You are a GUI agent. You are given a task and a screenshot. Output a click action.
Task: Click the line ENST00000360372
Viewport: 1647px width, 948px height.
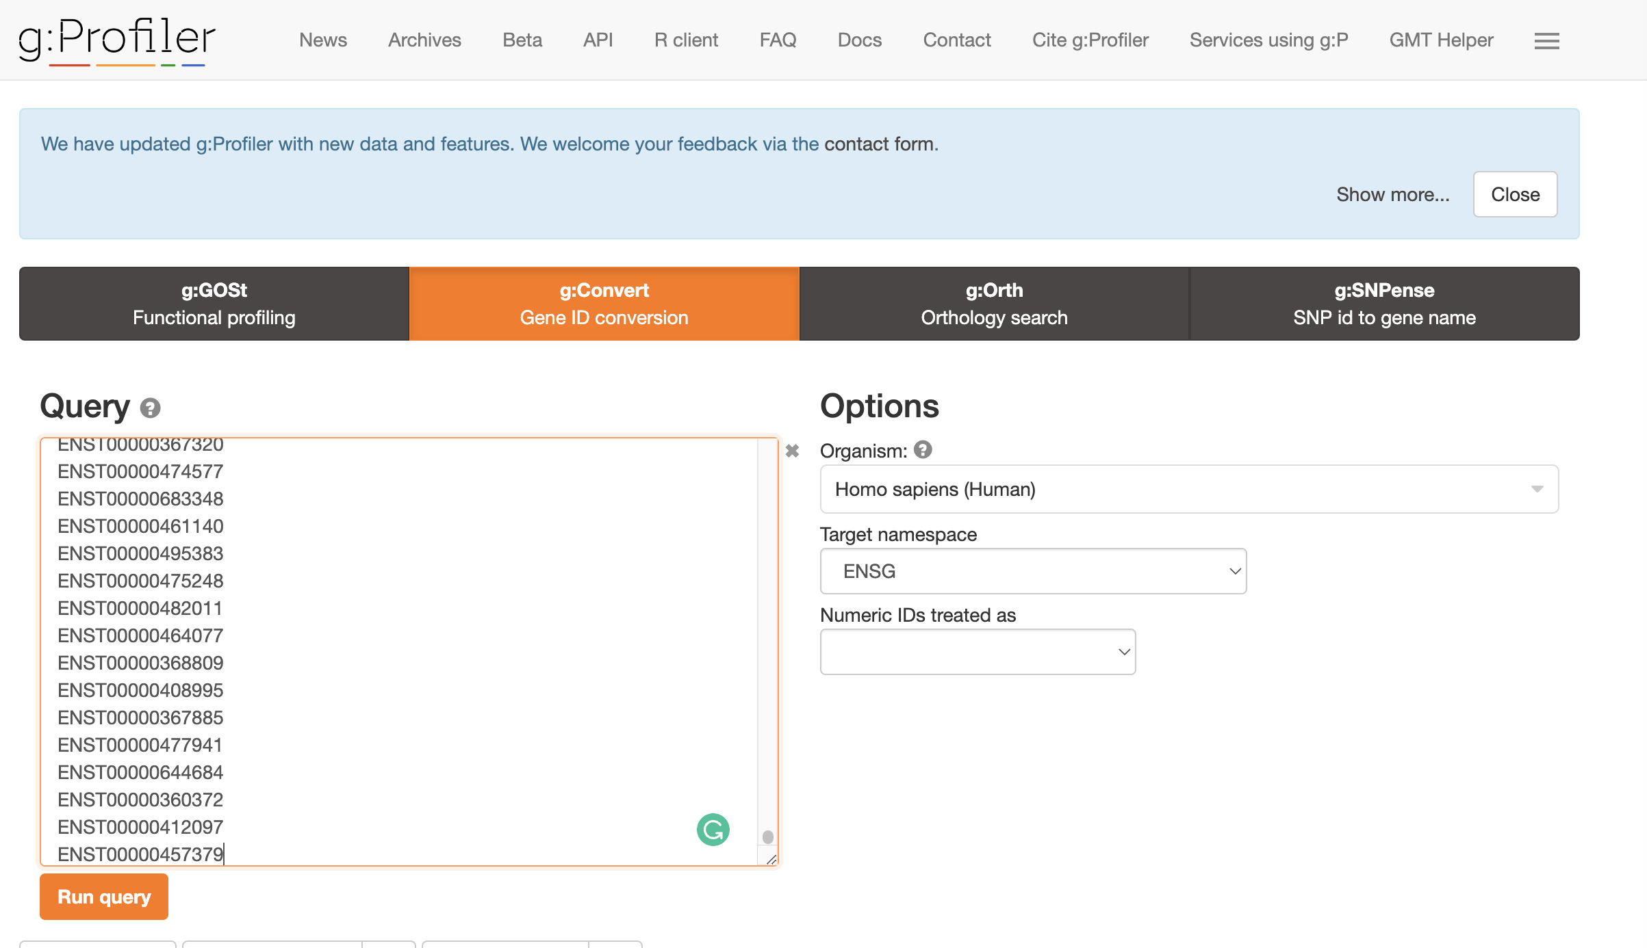coord(140,800)
